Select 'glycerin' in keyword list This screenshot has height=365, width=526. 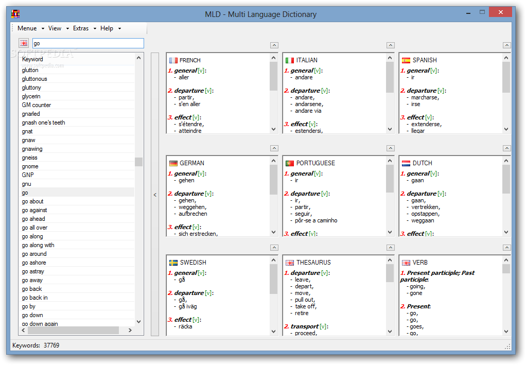pos(78,96)
